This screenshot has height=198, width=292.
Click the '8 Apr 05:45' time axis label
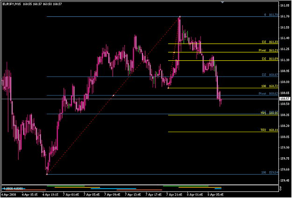coord(216,195)
